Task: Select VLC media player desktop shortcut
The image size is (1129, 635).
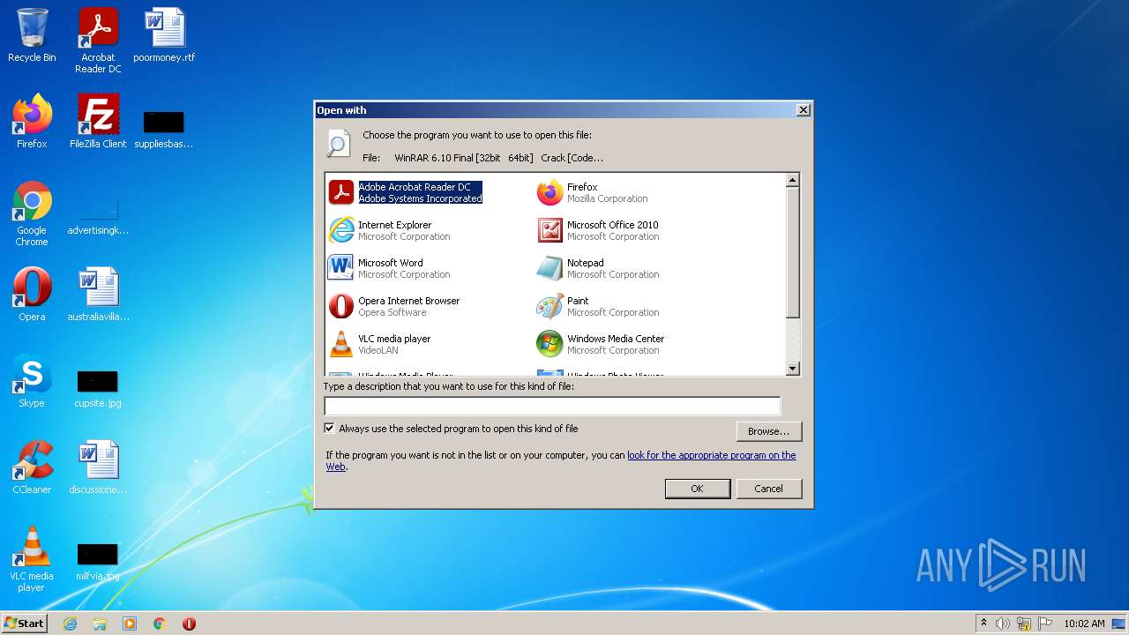Action: (x=32, y=559)
